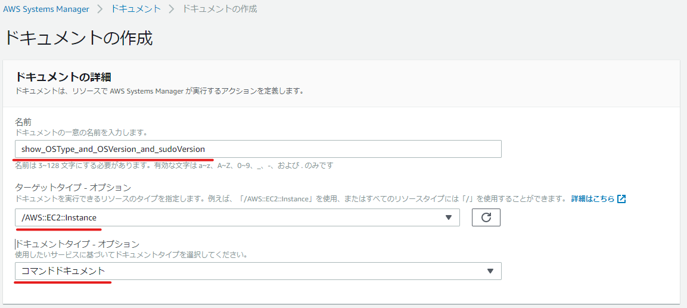
Task: Click the 名前は 3~128 文字 hint text
Action: click(175, 166)
